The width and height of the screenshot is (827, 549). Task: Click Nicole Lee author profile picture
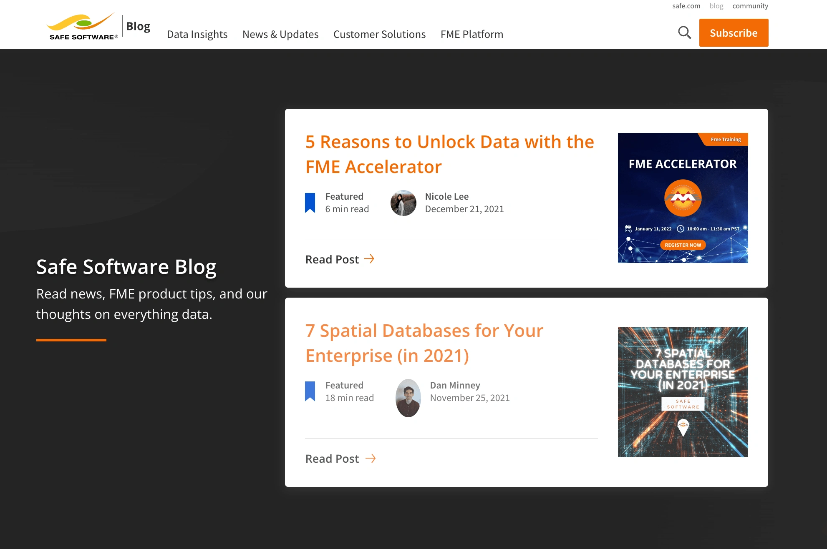click(402, 203)
